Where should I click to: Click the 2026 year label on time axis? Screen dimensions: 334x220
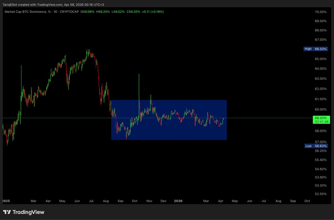tap(178, 201)
